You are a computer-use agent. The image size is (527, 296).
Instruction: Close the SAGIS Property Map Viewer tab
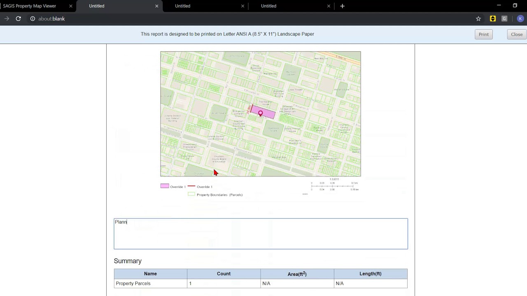click(70, 6)
